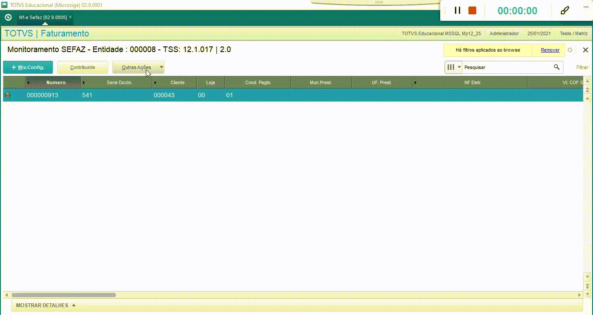Click the Teste / Matriz branch label

click(573, 33)
